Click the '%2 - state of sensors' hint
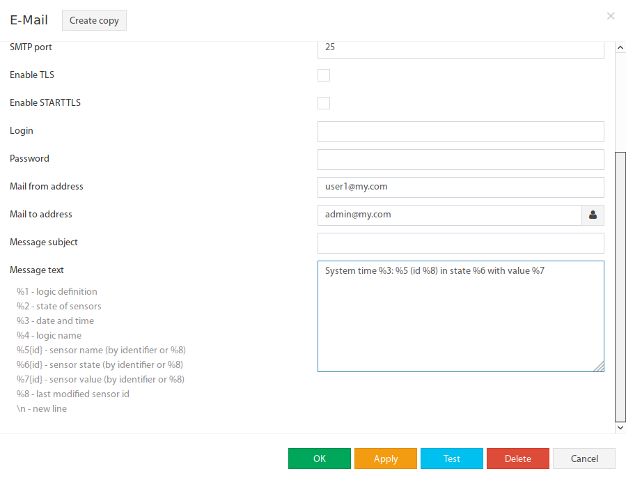This screenshot has width=626, height=478. 58,306
